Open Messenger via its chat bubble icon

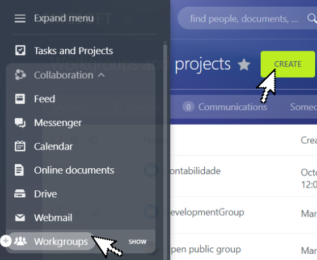(20, 122)
